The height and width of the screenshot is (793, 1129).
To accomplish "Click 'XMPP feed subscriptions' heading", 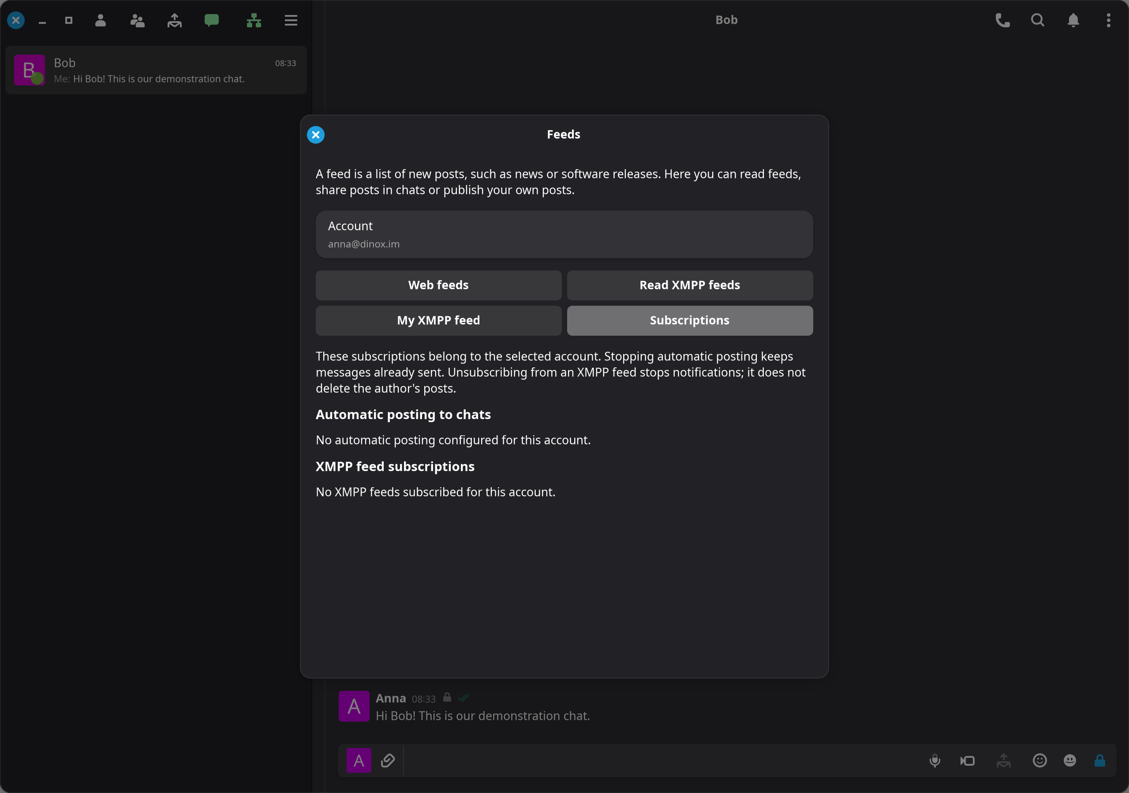I will tap(395, 467).
